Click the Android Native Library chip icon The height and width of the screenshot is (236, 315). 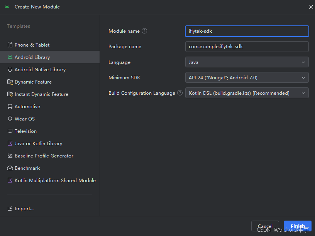tap(10, 70)
